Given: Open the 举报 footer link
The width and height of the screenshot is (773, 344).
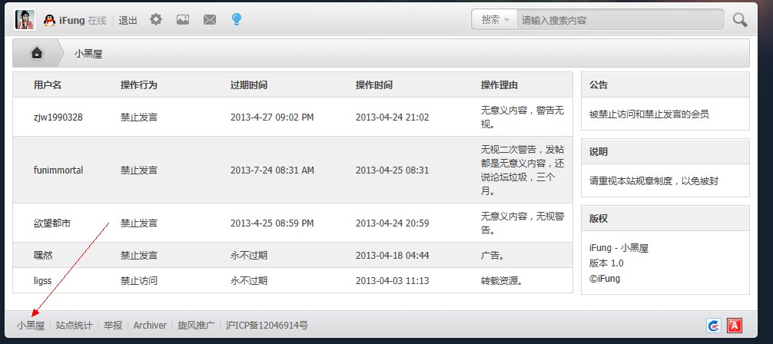Looking at the screenshot, I should point(113,326).
